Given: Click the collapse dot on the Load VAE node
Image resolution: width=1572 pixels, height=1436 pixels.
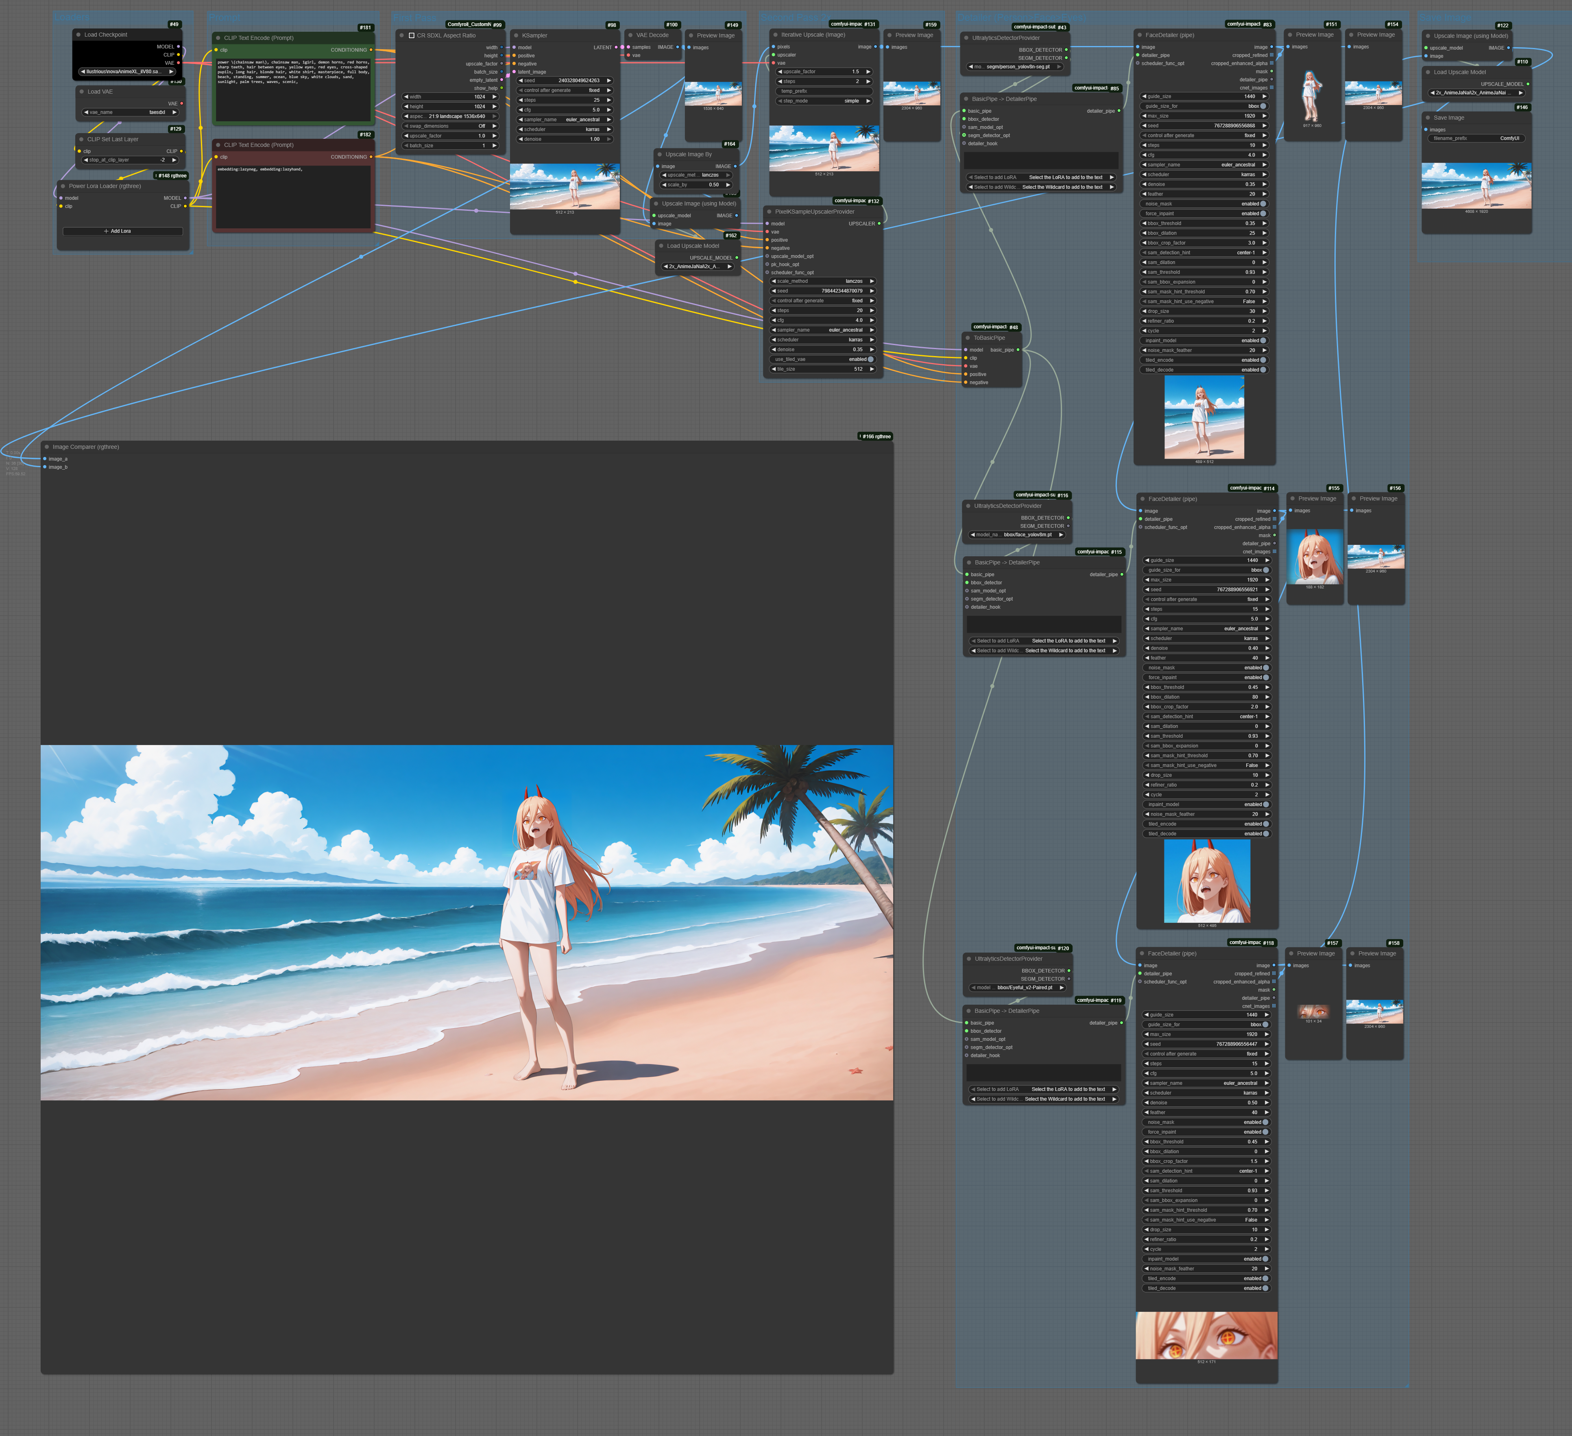Looking at the screenshot, I should coord(82,92).
